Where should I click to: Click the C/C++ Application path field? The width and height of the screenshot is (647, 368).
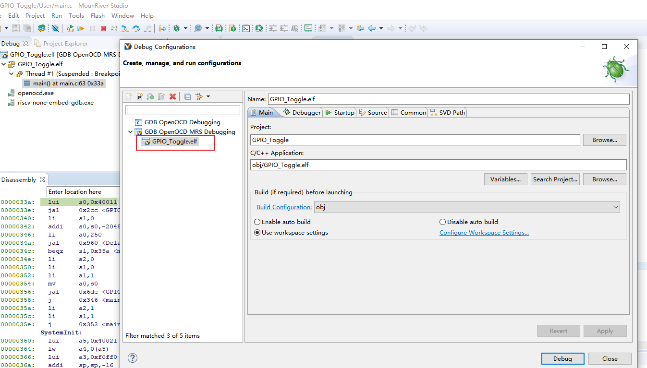(x=439, y=165)
